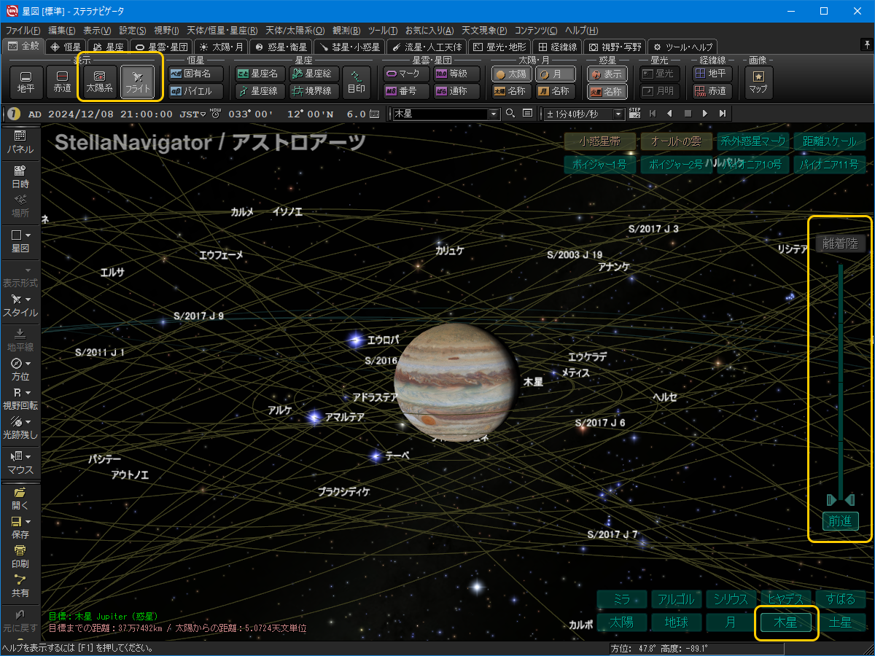Toggle planet 名称 names in 惑星 group
Image resolution: width=875 pixels, height=656 pixels.
[x=607, y=91]
